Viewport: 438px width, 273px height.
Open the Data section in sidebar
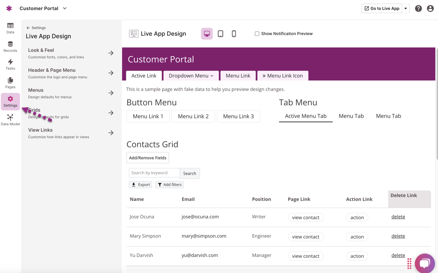10,28
